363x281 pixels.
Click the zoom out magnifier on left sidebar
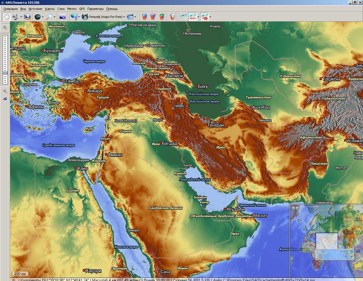[x=5, y=91]
